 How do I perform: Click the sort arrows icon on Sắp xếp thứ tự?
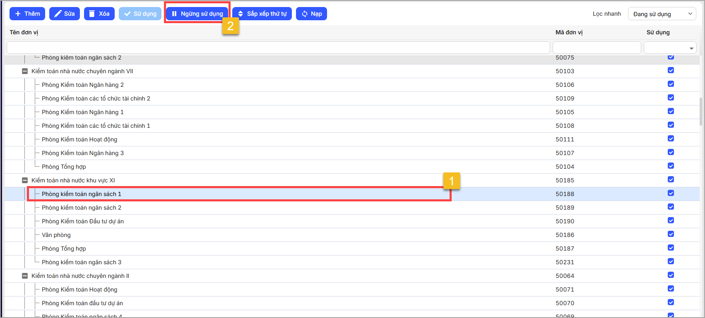pyautogui.click(x=241, y=14)
